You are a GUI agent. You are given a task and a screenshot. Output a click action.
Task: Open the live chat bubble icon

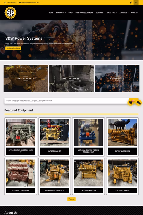click(139, 103)
